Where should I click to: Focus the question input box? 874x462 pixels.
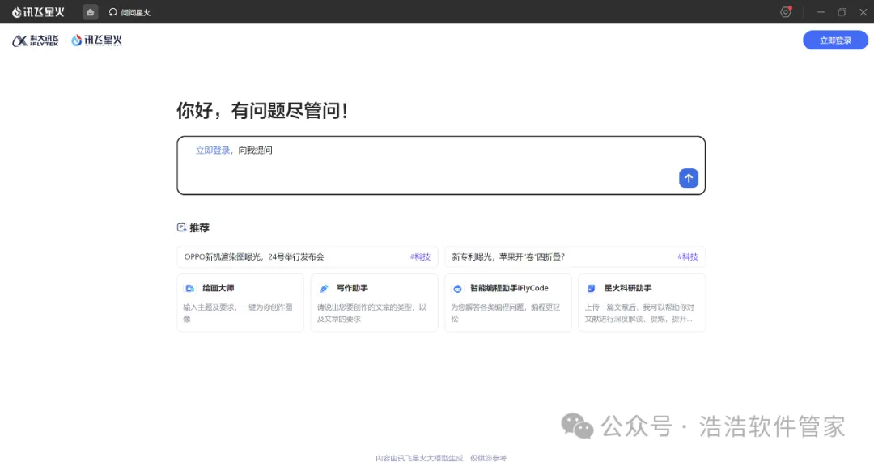pyautogui.click(x=441, y=166)
